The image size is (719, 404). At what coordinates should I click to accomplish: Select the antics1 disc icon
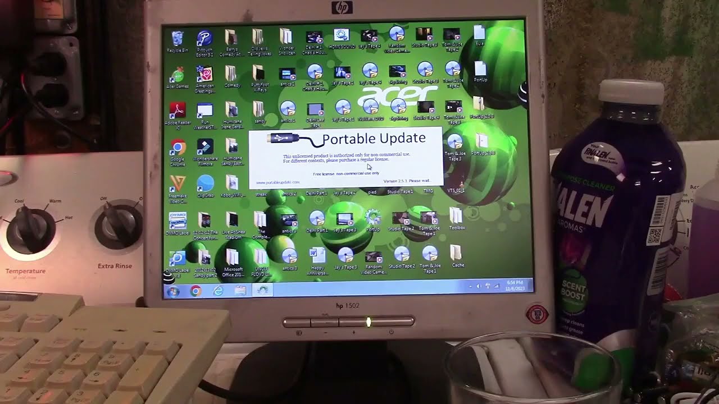pyautogui.click(x=288, y=110)
